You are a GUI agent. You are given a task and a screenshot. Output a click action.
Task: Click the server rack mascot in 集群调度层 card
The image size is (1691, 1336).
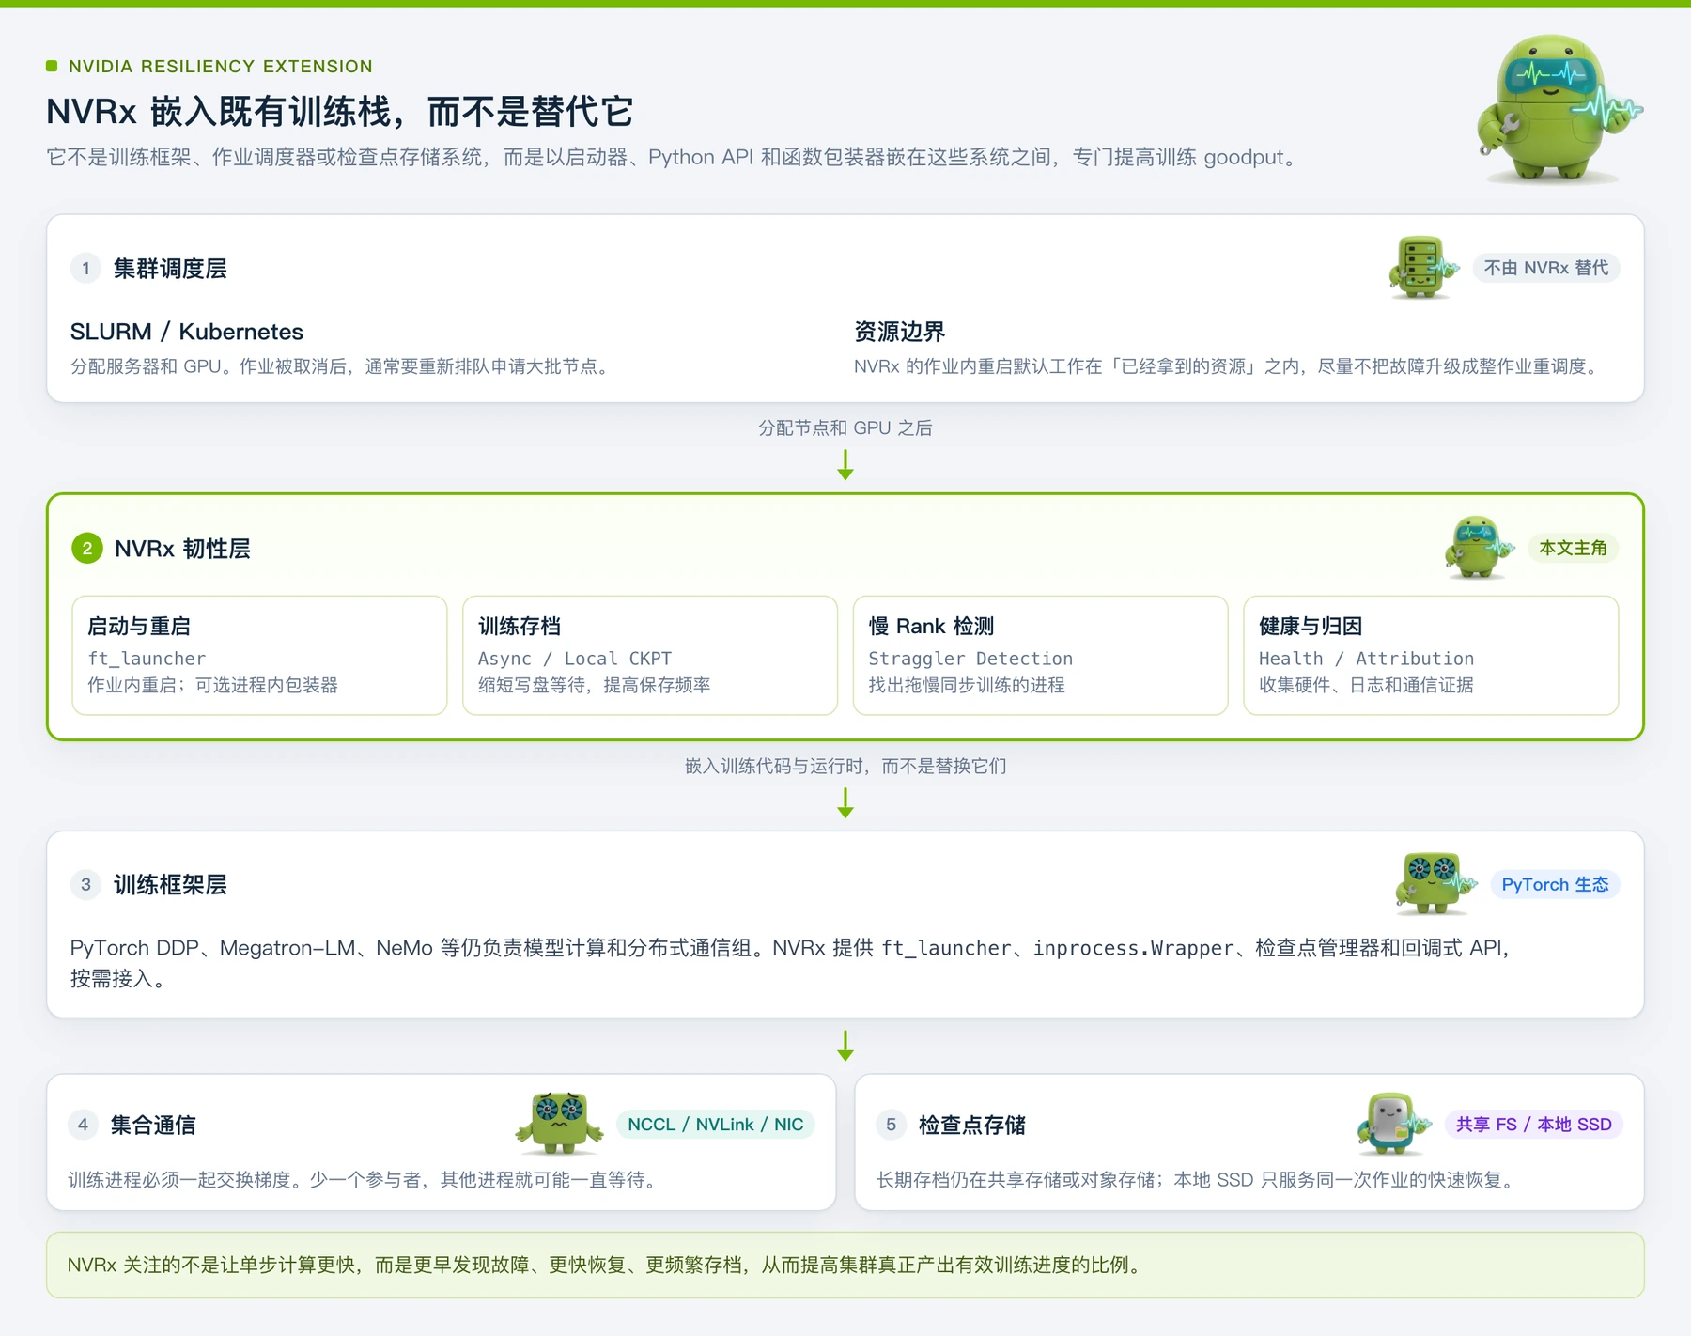pyautogui.click(x=1422, y=268)
